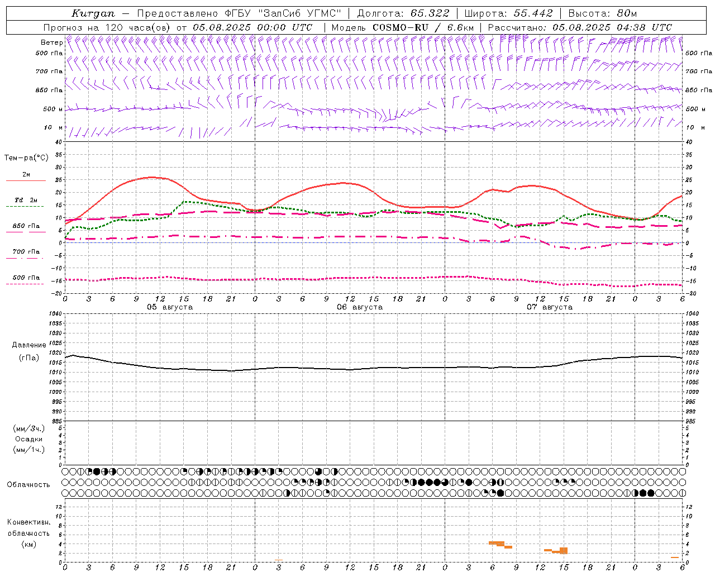Click the largest orange convective cloud bar

tap(564, 551)
